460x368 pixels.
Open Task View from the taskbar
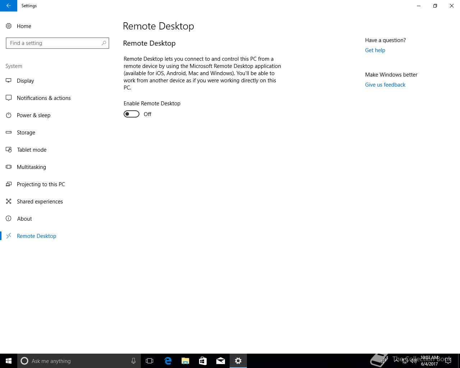point(149,361)
